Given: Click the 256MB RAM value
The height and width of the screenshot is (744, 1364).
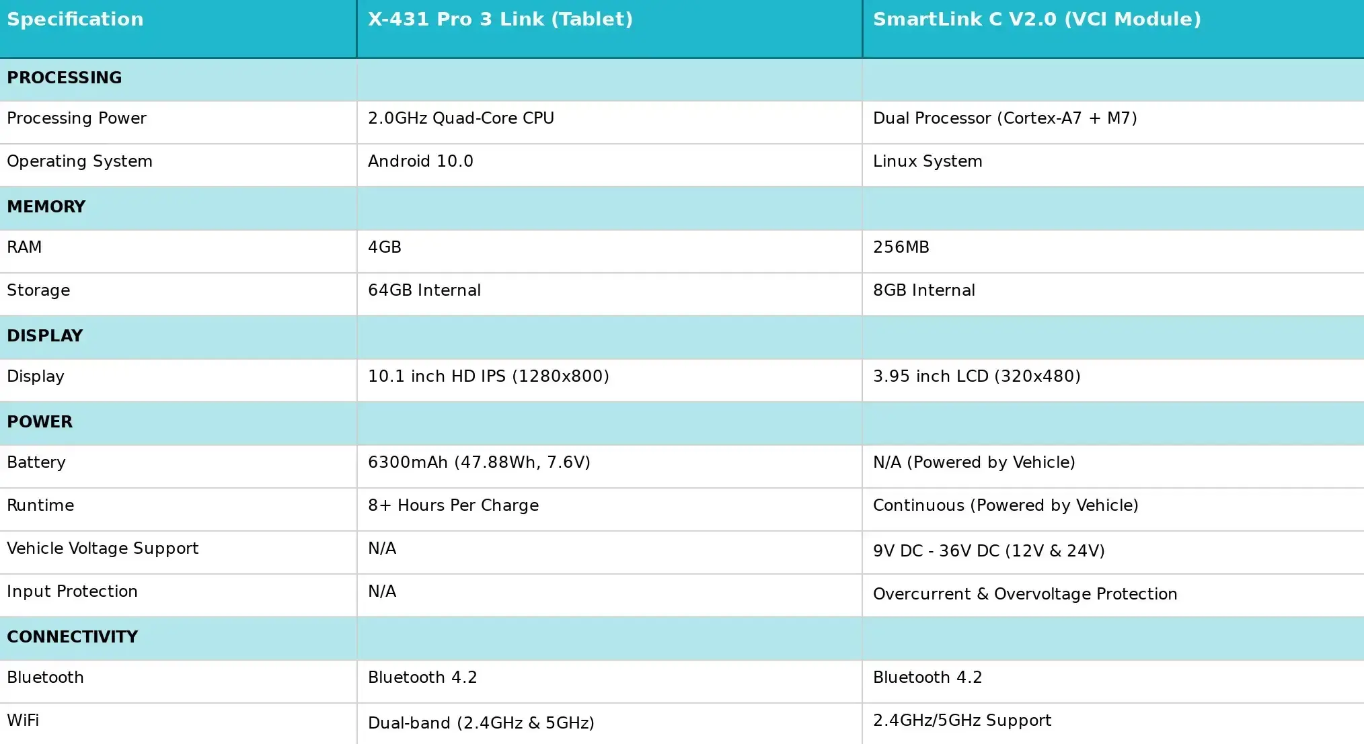Looking at the screenshot, I should pyautogui.click(x=901, y=247).
